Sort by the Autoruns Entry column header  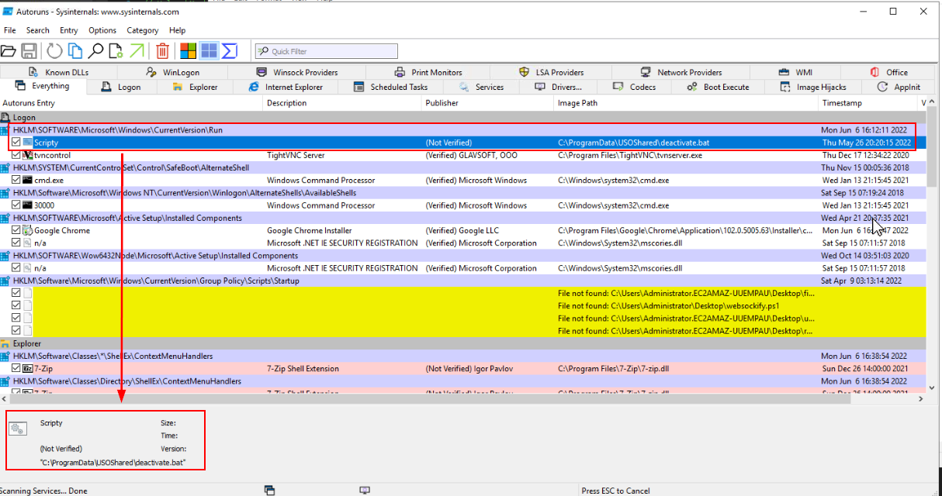(132, 103)
